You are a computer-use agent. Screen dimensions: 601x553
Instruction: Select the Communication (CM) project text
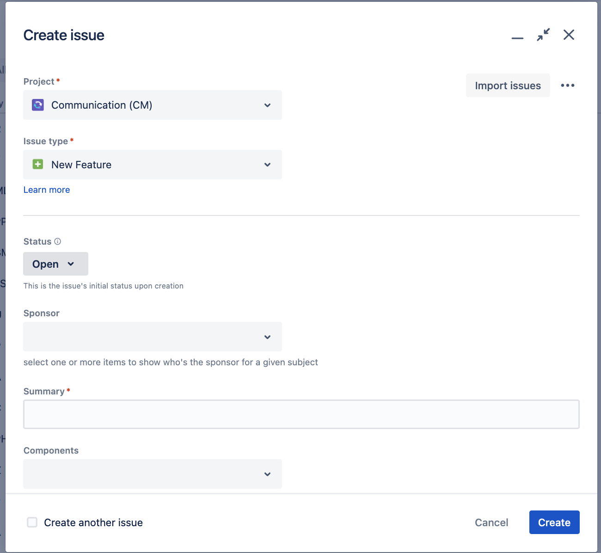102,105
